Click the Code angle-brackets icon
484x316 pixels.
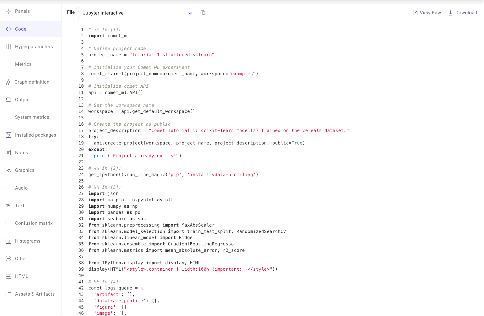[x=8, y=29]
